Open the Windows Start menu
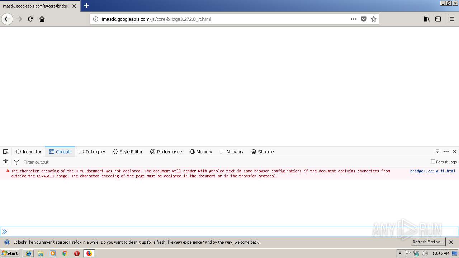Image resolution: width=459 pixels, height=258 pixels. coord(10,253)
